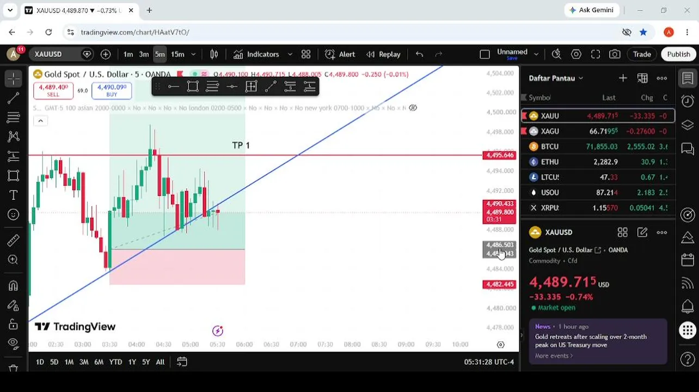Screen dimensions: 699x392
Task: Open the Fibonacci tools in left toolbar
Action: click(x=14, y=117)
